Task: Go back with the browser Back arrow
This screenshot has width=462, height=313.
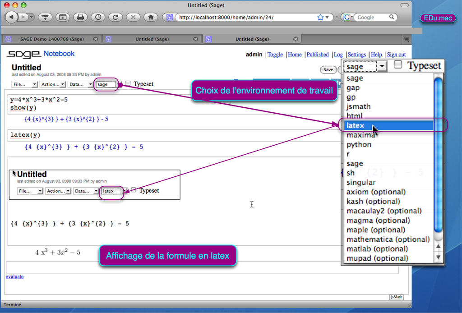Action: [11, 17]
